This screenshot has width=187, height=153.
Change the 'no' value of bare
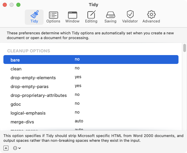pyautogui.click(x=77, y=59)
